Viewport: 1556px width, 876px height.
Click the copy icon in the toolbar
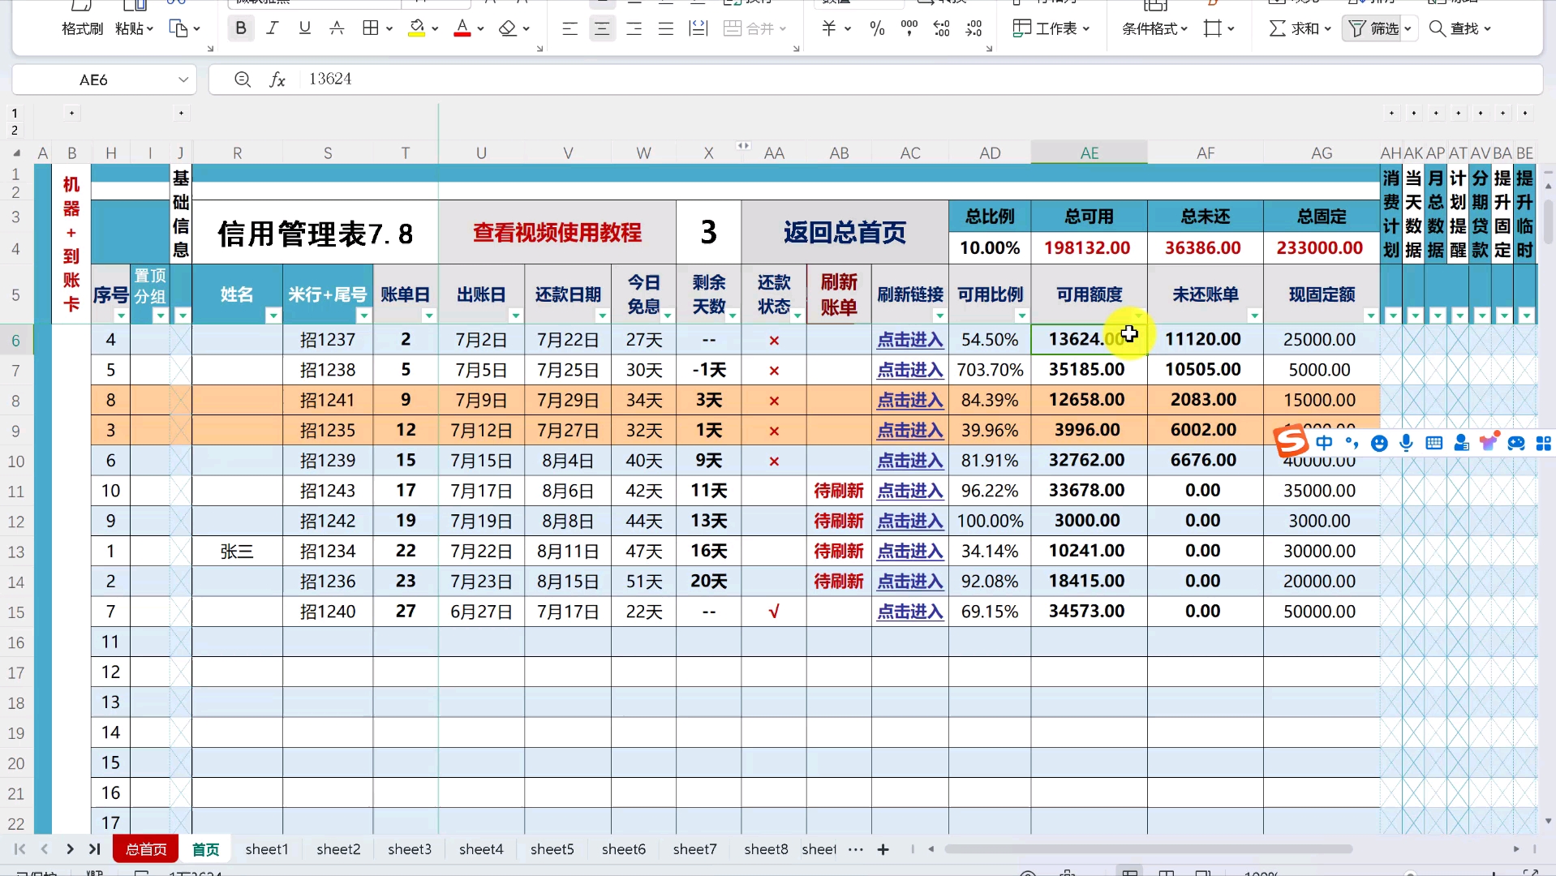pyautogui.click(x=178, y=28)
